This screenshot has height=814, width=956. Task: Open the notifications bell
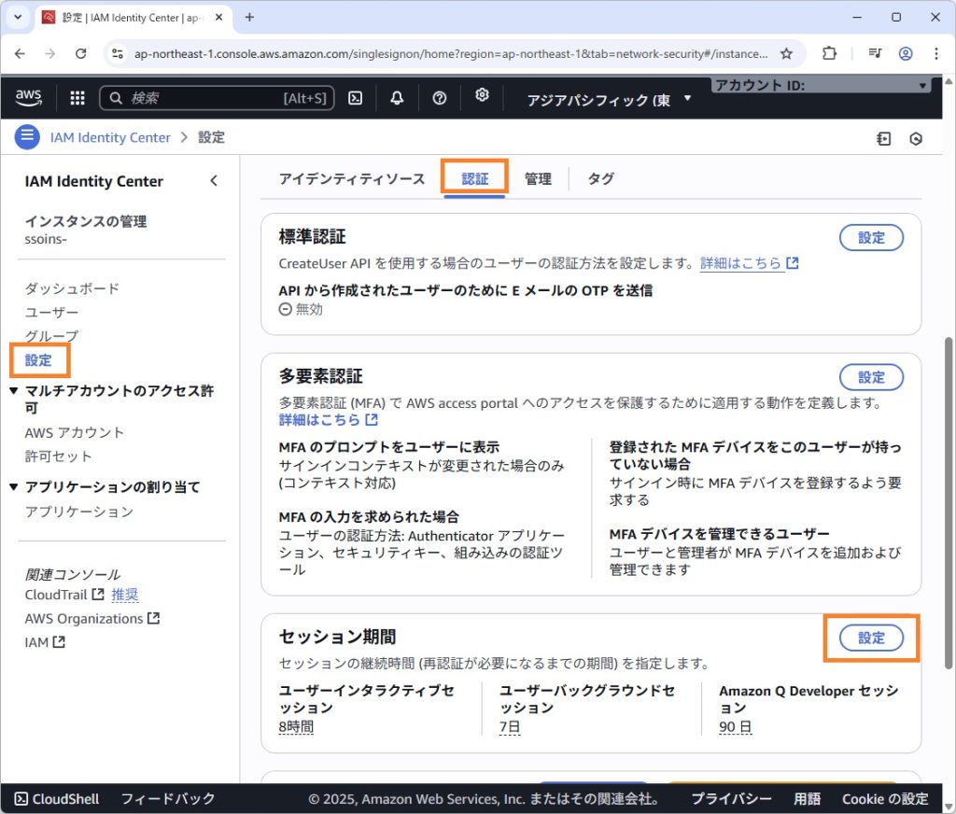[398, 98]
